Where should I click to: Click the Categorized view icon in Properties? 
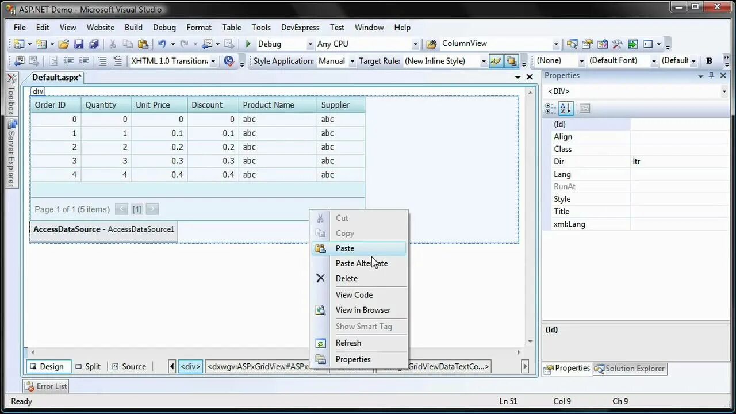pos(551,108)
